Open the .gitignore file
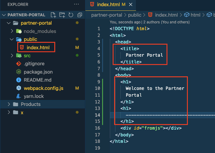This screenshot has height=153, width=215. coord(34,64)
